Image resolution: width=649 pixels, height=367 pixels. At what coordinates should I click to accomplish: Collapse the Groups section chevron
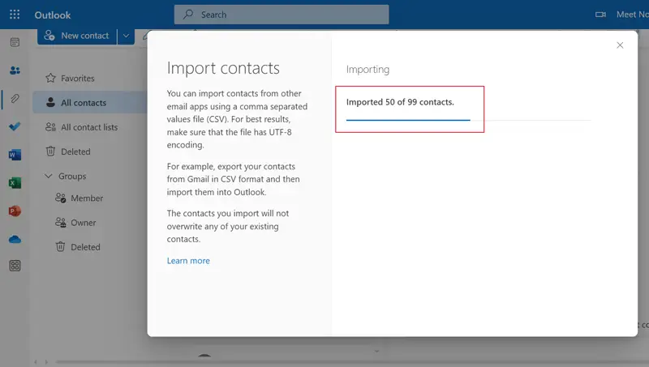pyautogui.click(x=49, y=176)
